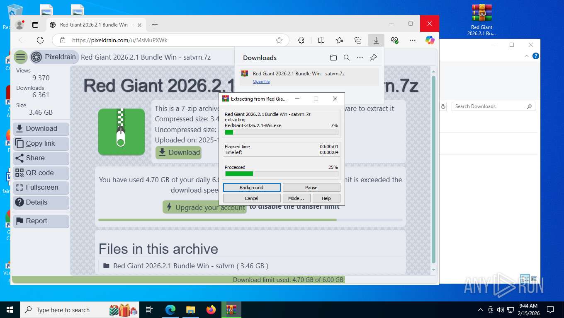Viewport: 564px width, 318px height.
Task: Open Browser essentials heart icon
Action: tap(394, 40)
